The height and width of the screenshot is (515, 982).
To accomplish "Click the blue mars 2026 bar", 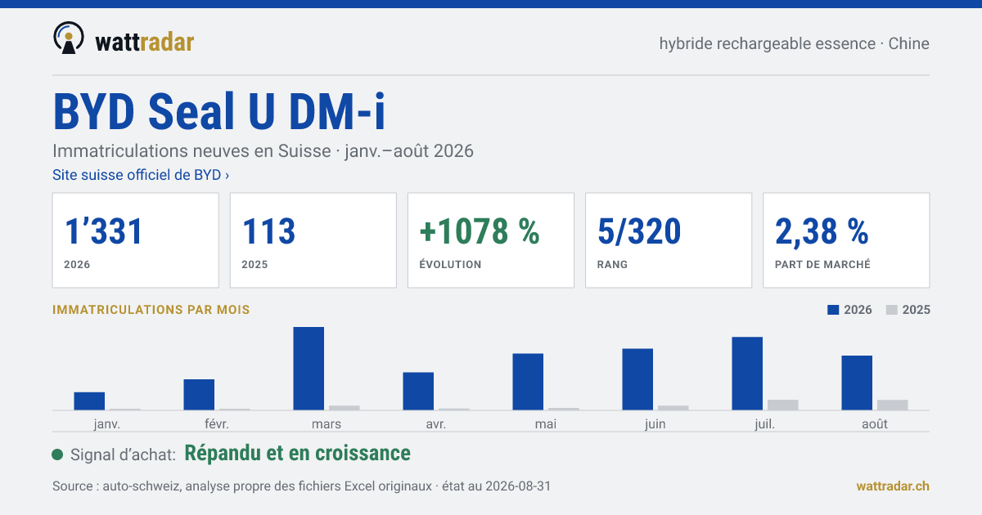I will point(309,369).
